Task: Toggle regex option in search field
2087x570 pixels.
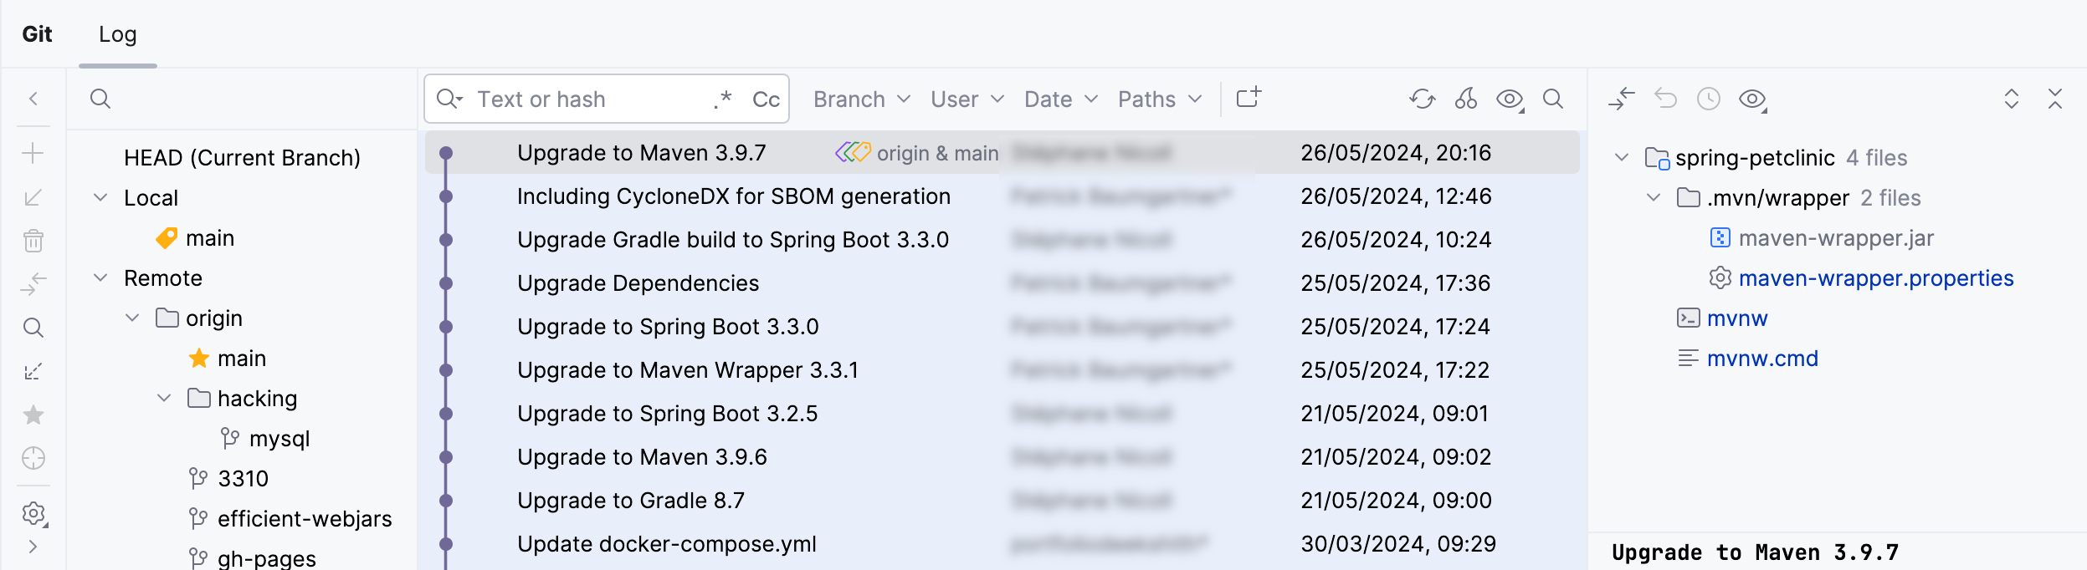Action: (x=723, y=99)
